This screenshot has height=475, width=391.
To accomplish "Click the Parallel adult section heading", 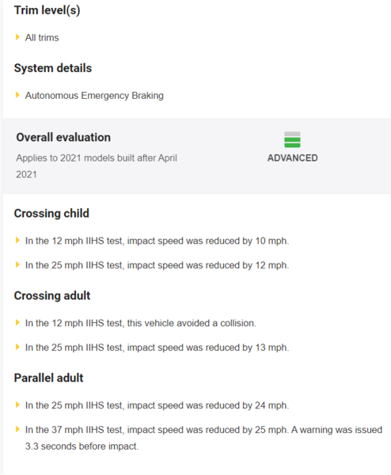I will [x=48, y=378].
